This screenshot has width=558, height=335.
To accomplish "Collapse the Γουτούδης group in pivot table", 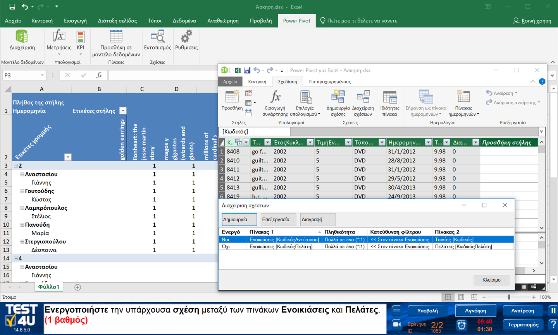I will 22,191.
